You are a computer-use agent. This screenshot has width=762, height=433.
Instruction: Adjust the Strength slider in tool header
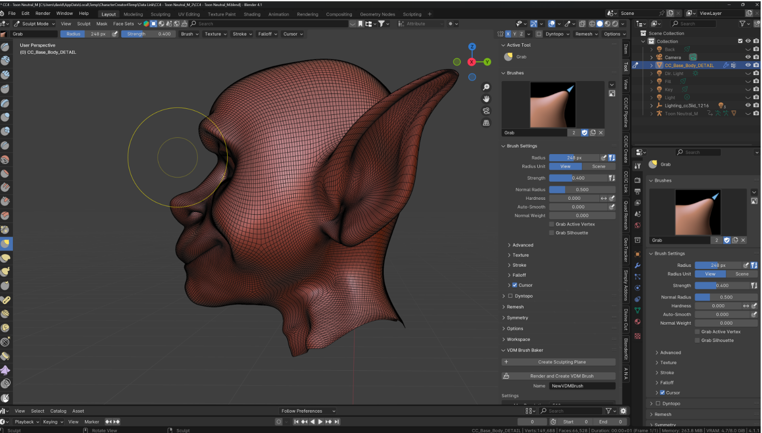tap(148, 34)
